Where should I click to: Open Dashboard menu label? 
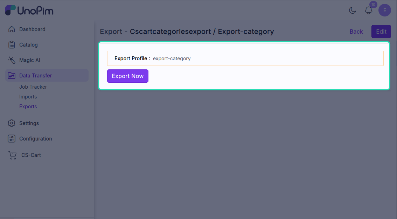coord(33,29)
